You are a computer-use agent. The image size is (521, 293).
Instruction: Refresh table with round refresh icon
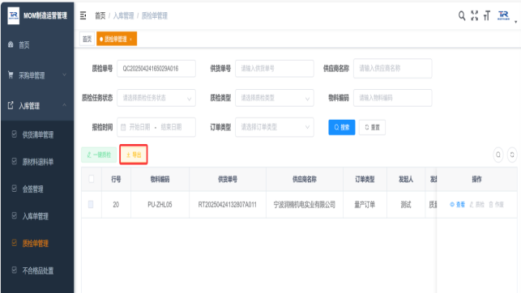(x=512, y=155)
